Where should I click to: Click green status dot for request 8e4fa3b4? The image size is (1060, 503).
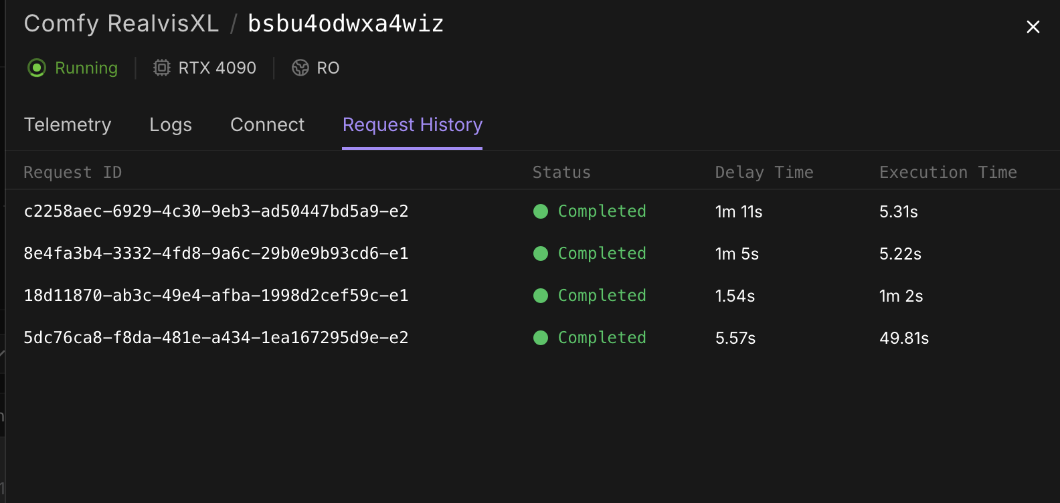point(541,254)
